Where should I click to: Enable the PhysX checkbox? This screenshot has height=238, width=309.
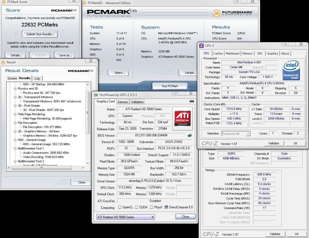click(x=151, y=207)
